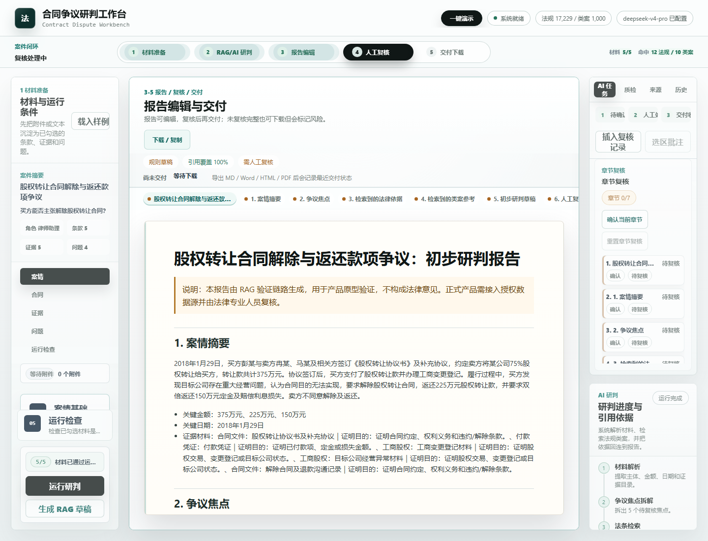
Task: Select step 4 人工复核
Action: coord(378,52)
